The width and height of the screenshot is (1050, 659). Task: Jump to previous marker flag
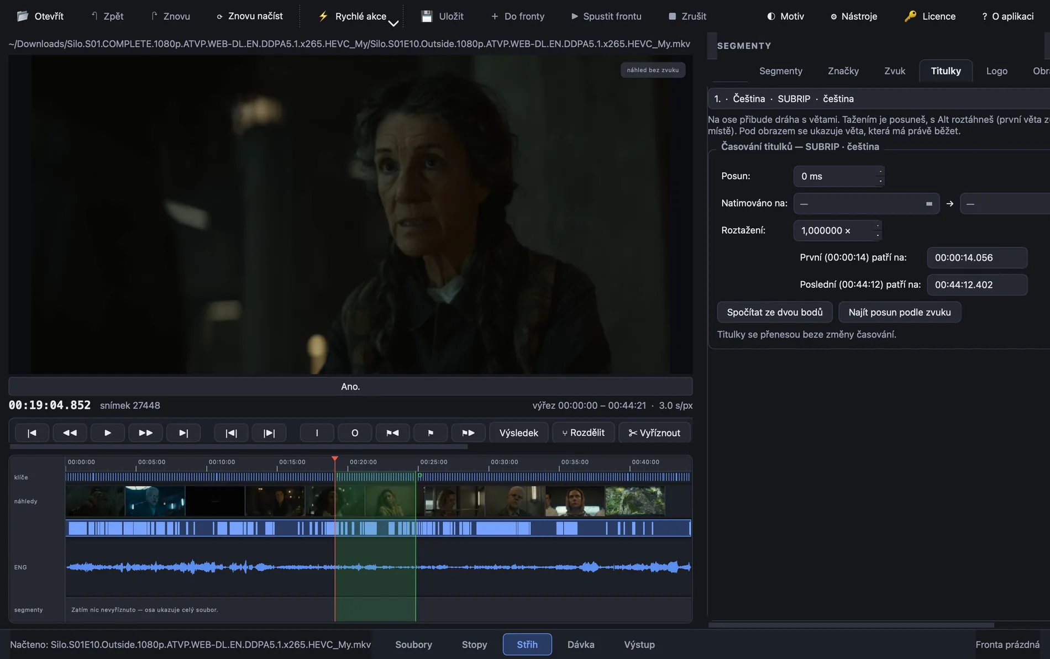coord(392,433)
